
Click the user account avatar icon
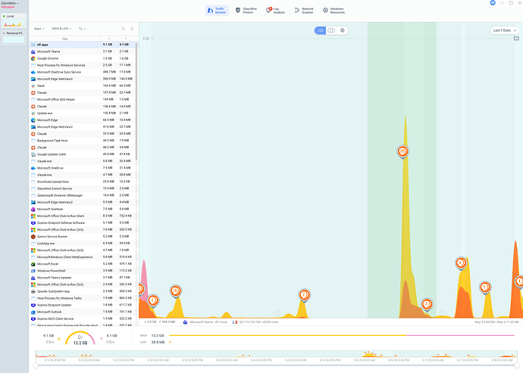pyautogui.click(x=493, y=3)
